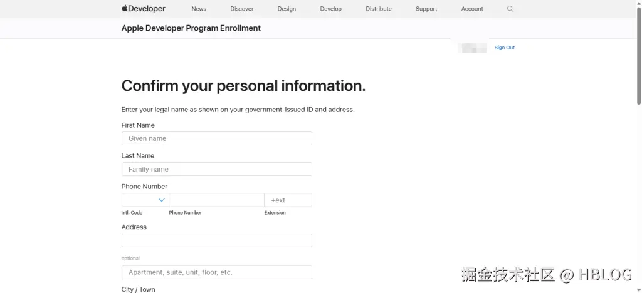Click the Apple Developer logo
The height and width of the screenshot is (293, 642).
point(144,9)
